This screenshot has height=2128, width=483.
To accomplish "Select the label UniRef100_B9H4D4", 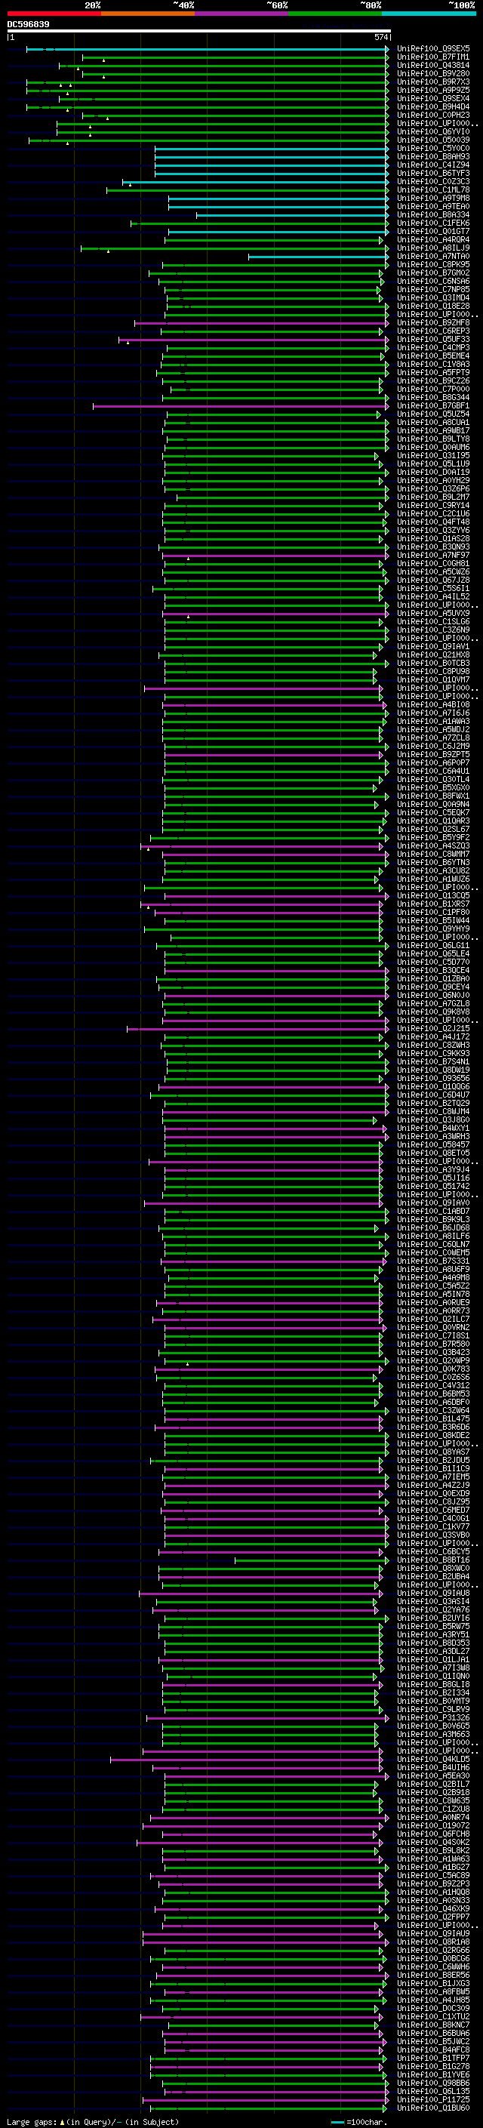I will (433, 106).
